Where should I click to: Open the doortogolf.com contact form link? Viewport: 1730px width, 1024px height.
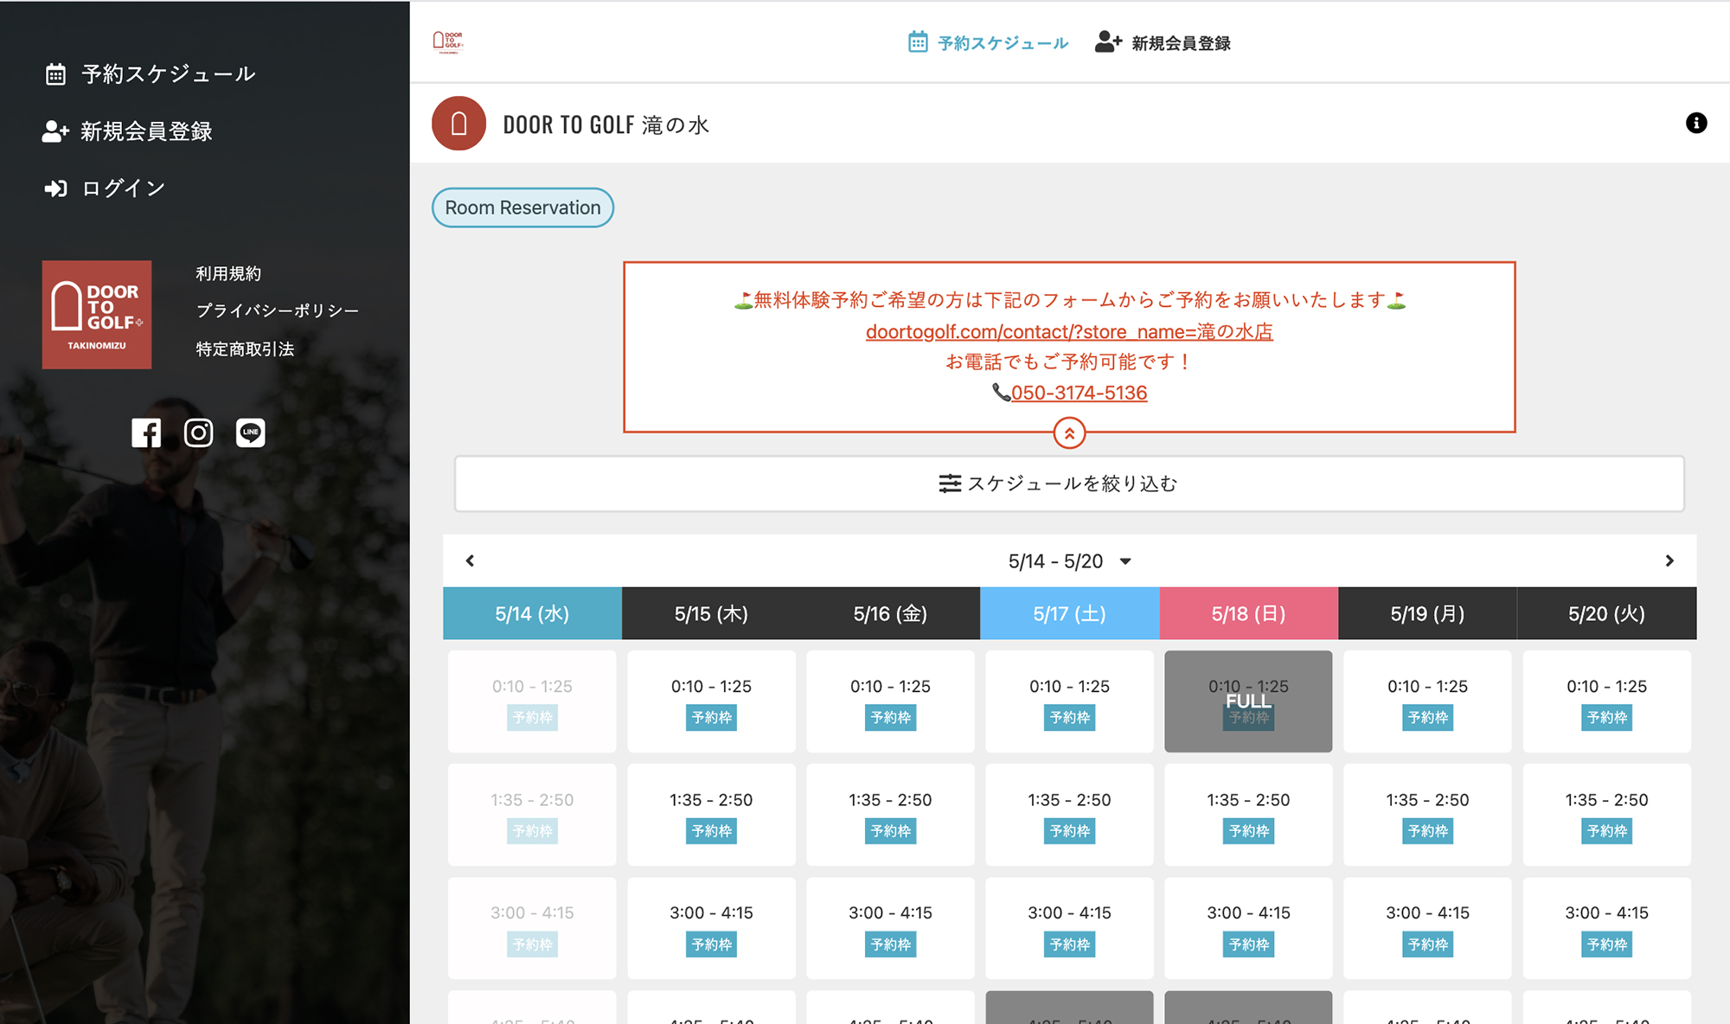pos(1069,331)
